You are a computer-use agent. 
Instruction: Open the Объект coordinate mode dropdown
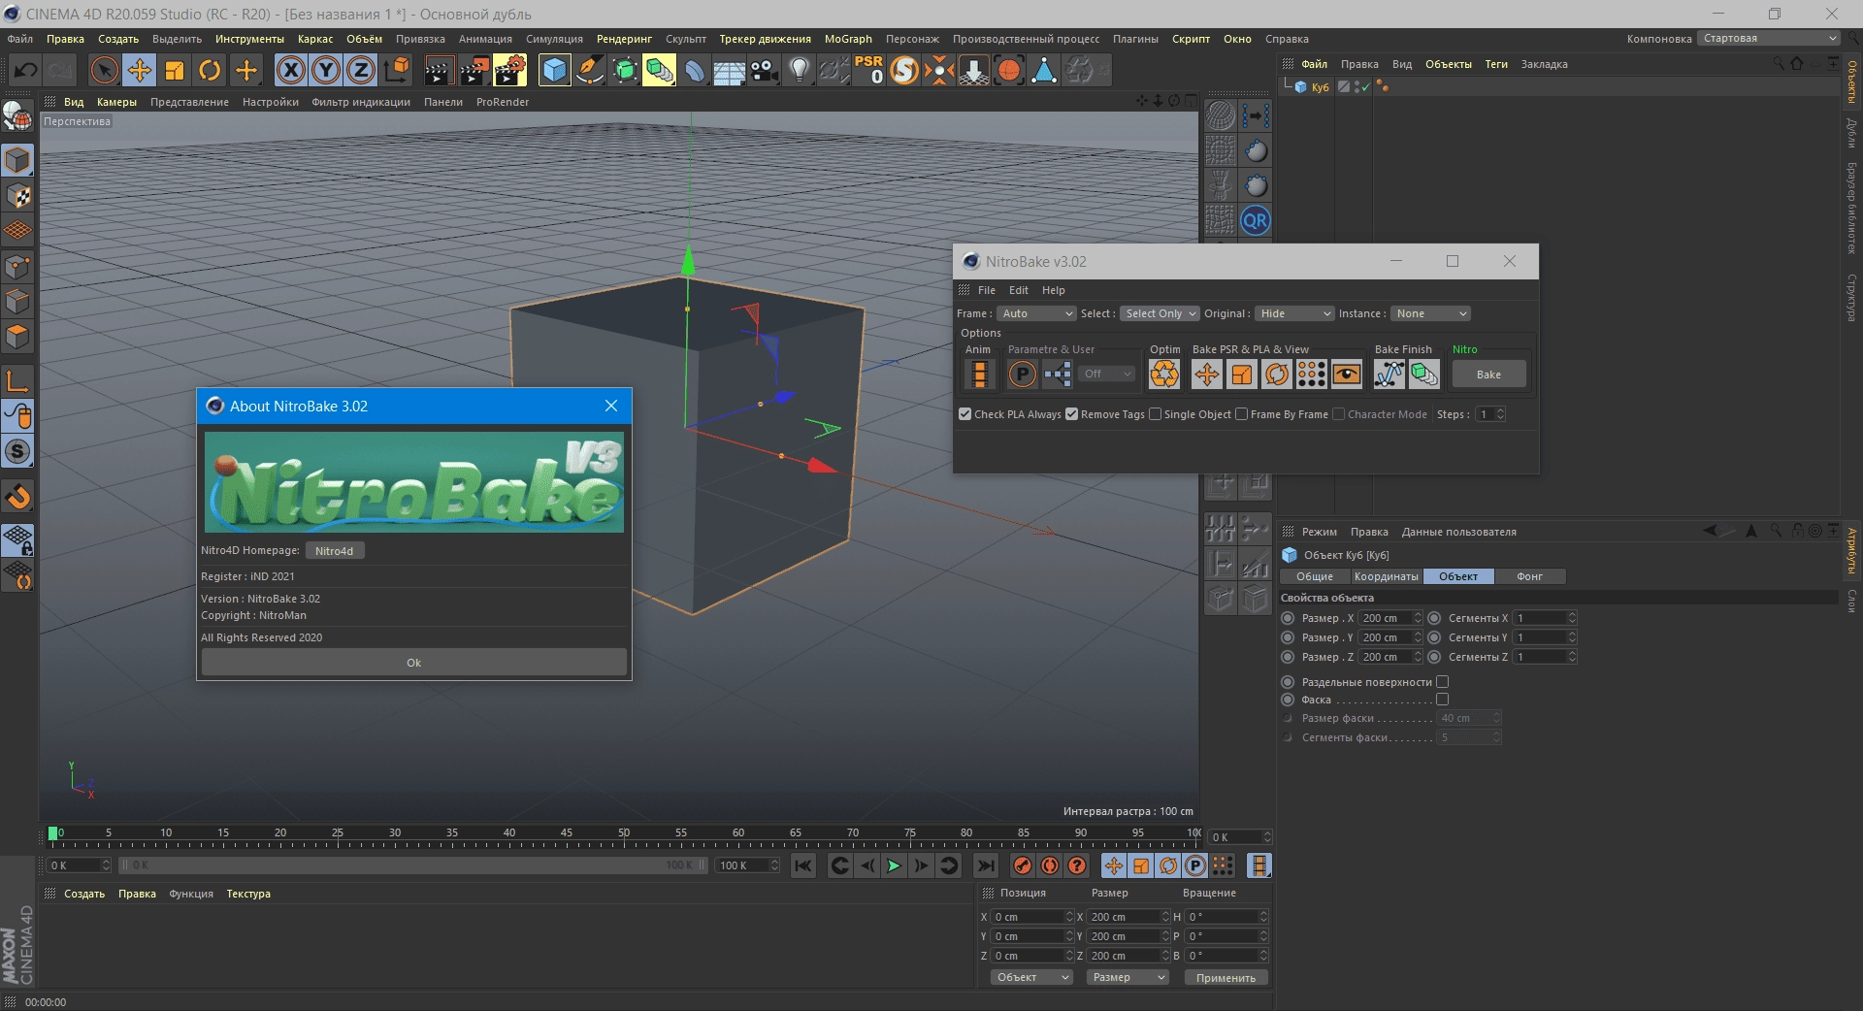pyautogui.click(x=1031, y=977)
